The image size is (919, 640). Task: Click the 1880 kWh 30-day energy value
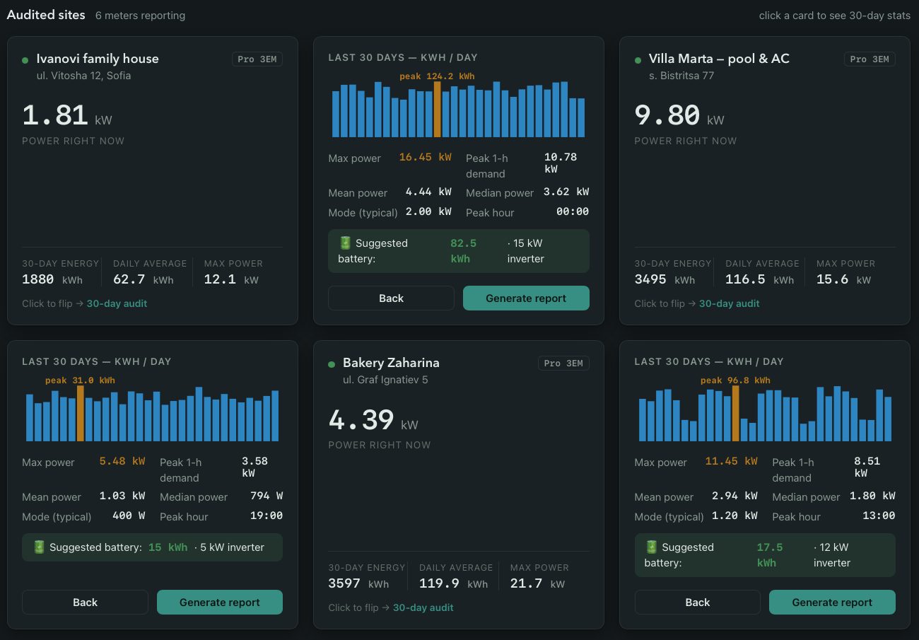click(52, 279)
